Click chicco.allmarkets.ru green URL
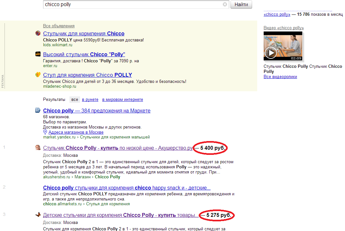This screenshot has width=345, height=231. pyautogui.click(x=62, y=204)
